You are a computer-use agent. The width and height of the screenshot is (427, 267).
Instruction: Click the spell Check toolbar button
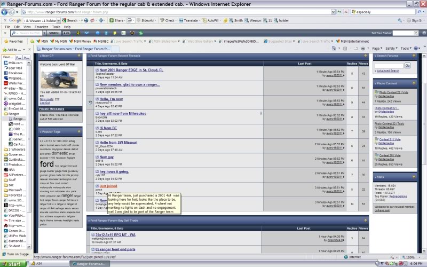(x=168, y=20)
